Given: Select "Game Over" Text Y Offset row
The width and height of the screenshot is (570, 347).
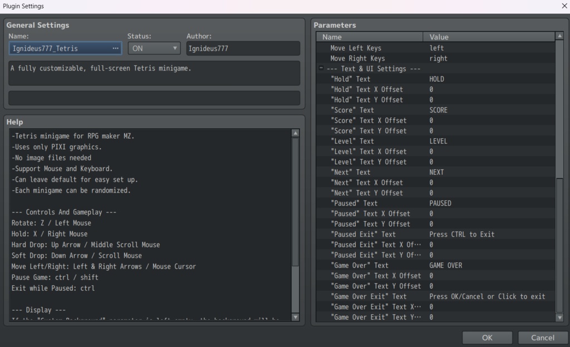Looking at the screenshot, I should pyautogui.click(x=435, y=286).
